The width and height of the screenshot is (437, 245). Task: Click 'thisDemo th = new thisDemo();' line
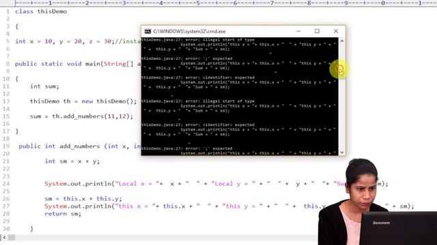coord(83,101)
